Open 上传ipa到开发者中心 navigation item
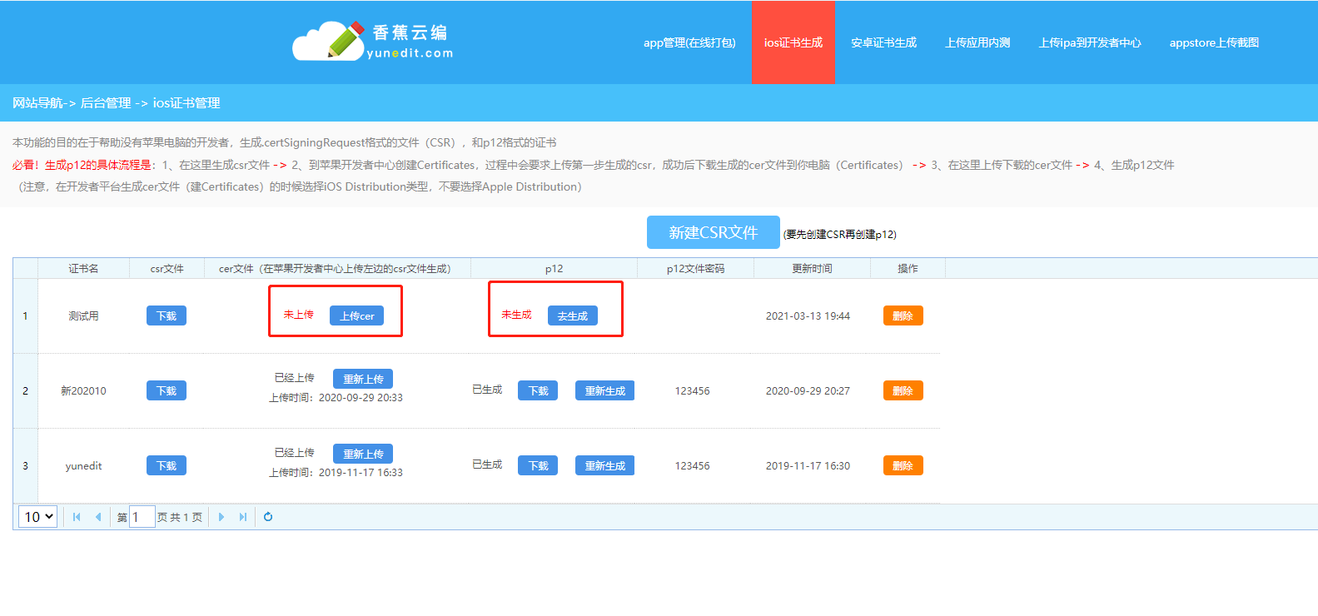 1090,42
